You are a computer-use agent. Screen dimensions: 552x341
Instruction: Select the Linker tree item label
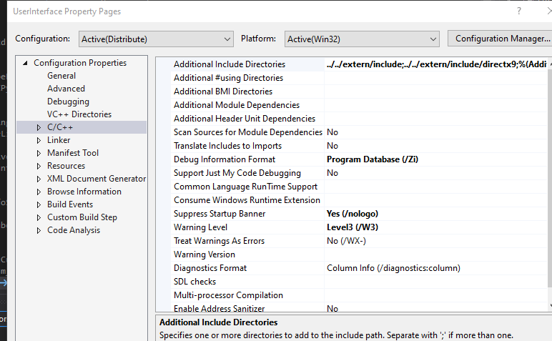point(59,140)
